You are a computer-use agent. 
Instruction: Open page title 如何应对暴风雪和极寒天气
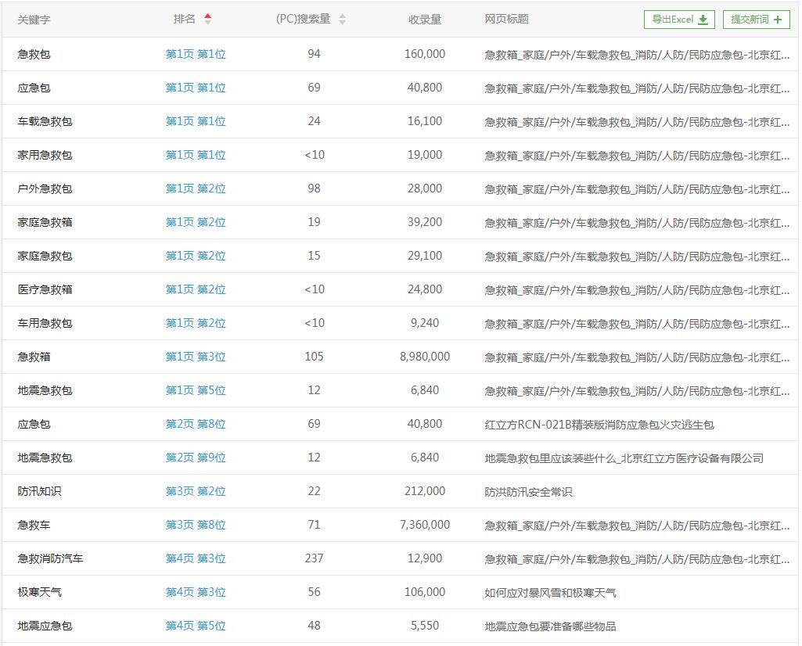[x=550, y=593]
